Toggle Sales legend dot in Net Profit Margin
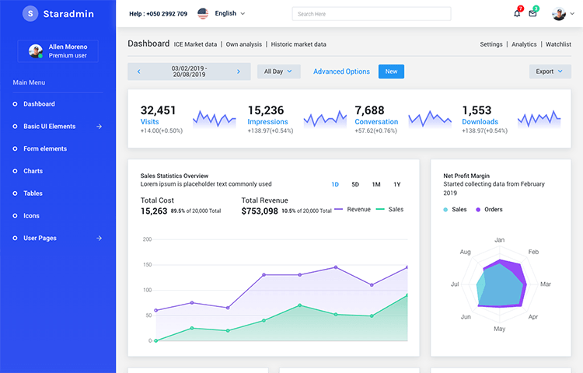Viewport: 583px width, 373px height. point(445,210)
